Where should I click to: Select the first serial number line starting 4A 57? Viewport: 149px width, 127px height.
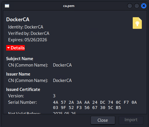pyautogui.click(x=95, y=102)
